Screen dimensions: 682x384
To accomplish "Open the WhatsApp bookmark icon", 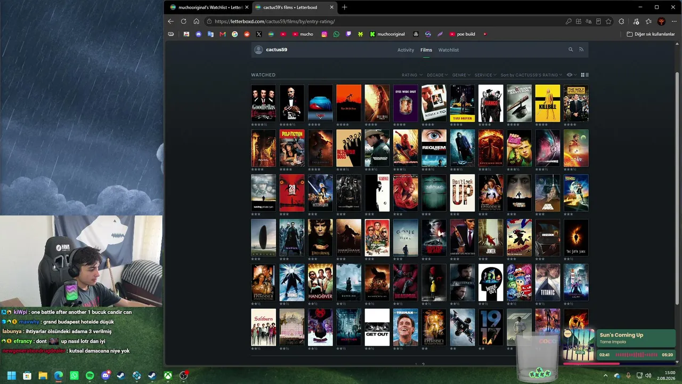I will (x=336, y=34).
